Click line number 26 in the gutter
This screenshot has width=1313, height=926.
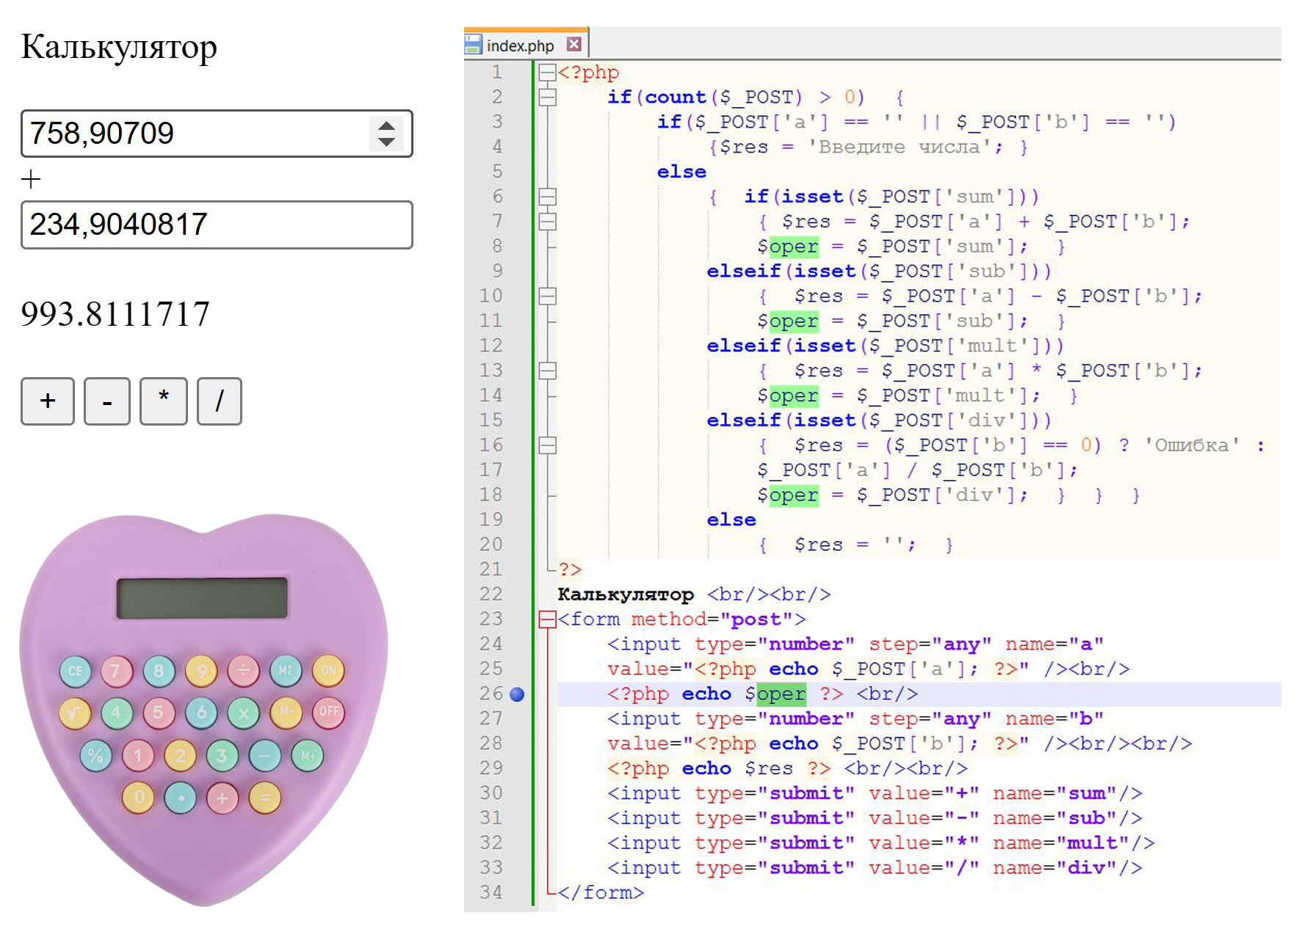tap(491, 694)
